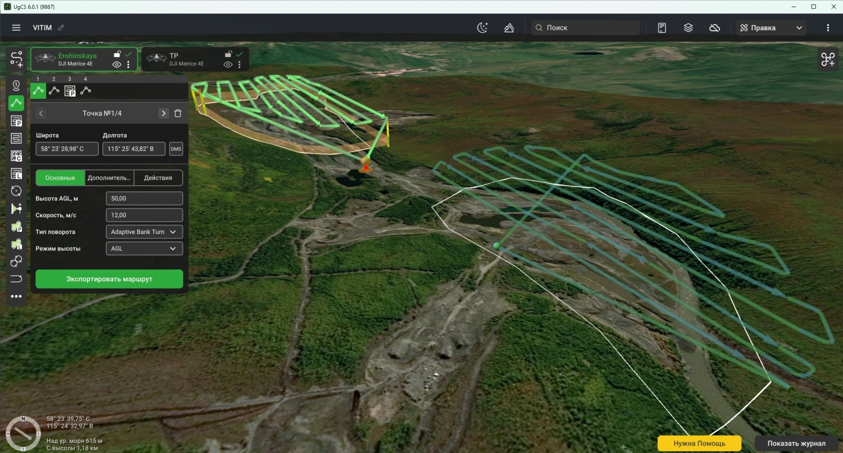Click the Высота AGL input field
843x453 pixels.
144,199
